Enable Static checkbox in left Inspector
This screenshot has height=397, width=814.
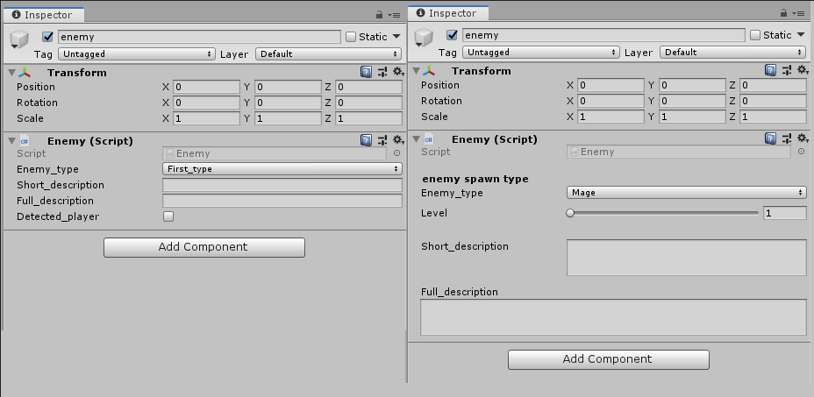point(351,37)
